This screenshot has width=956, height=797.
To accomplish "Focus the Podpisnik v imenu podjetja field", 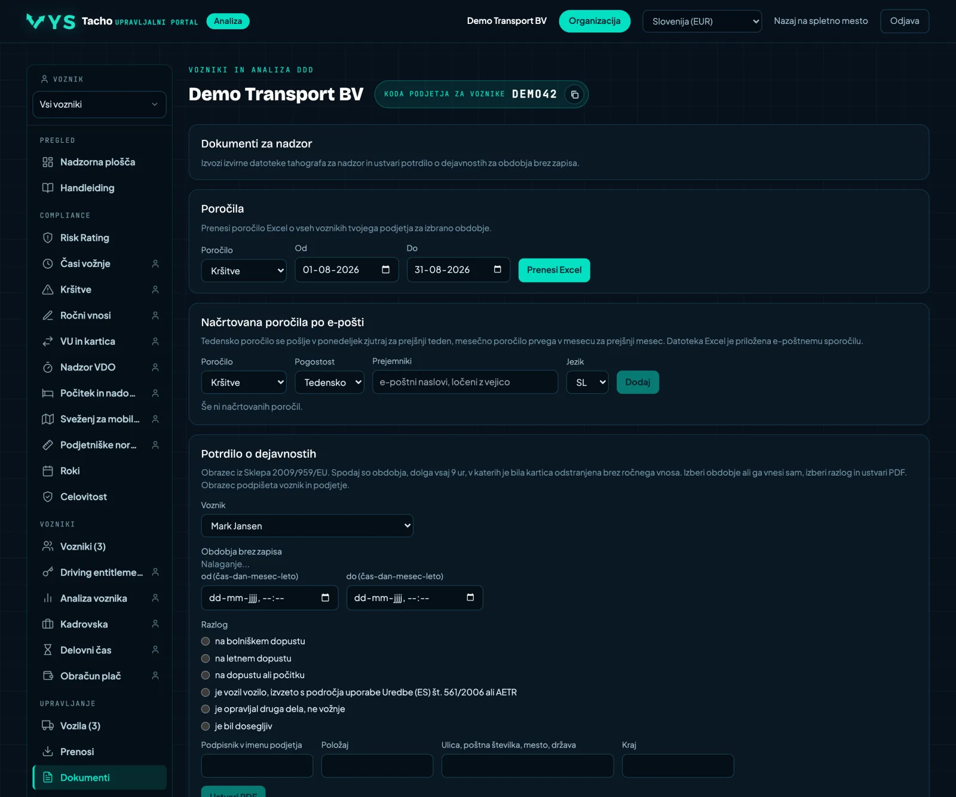I will coord(257,766).
